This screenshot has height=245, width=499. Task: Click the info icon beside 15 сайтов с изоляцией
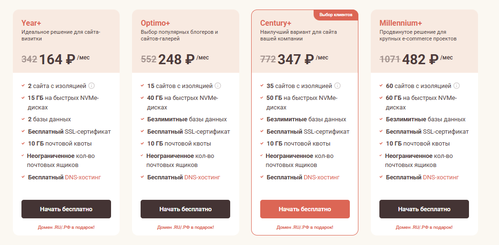tap(218, 86)
